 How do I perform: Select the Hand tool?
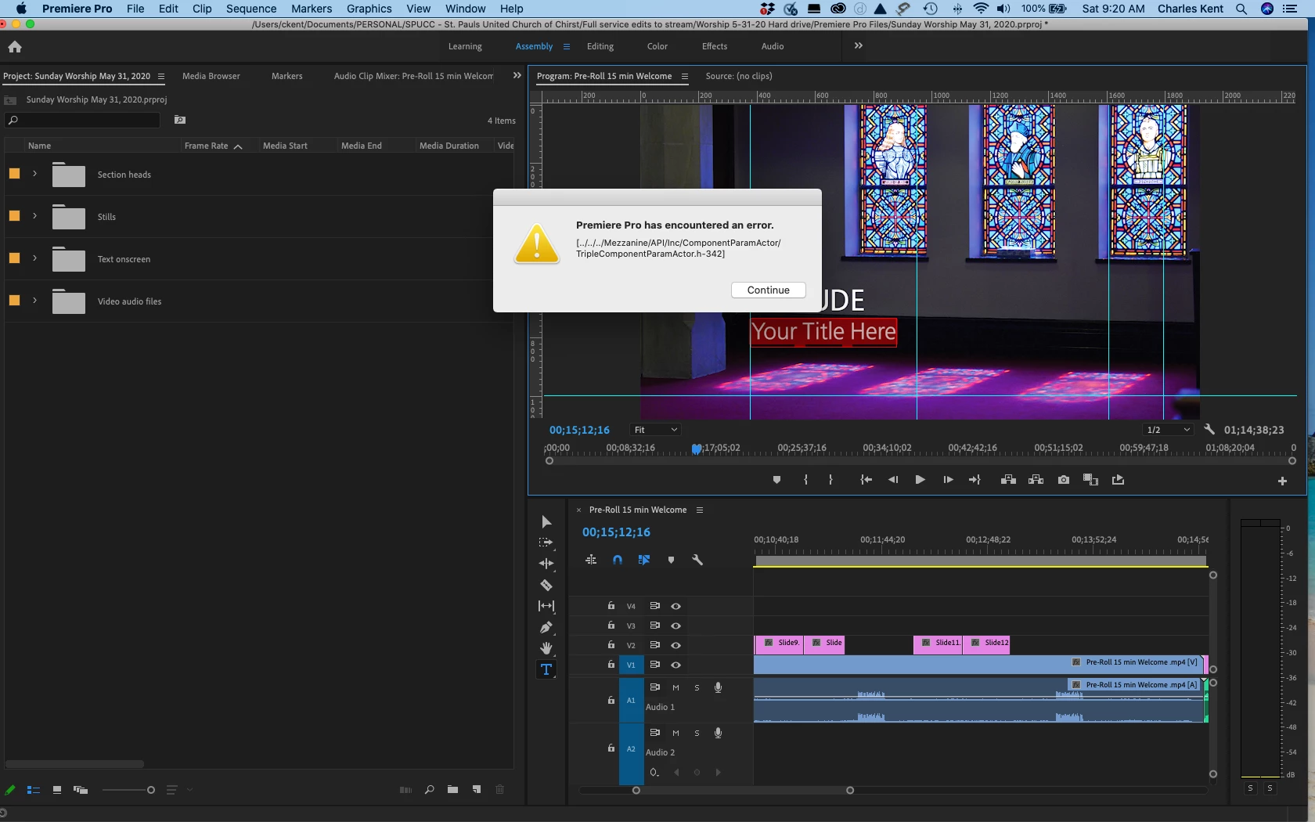546,648
